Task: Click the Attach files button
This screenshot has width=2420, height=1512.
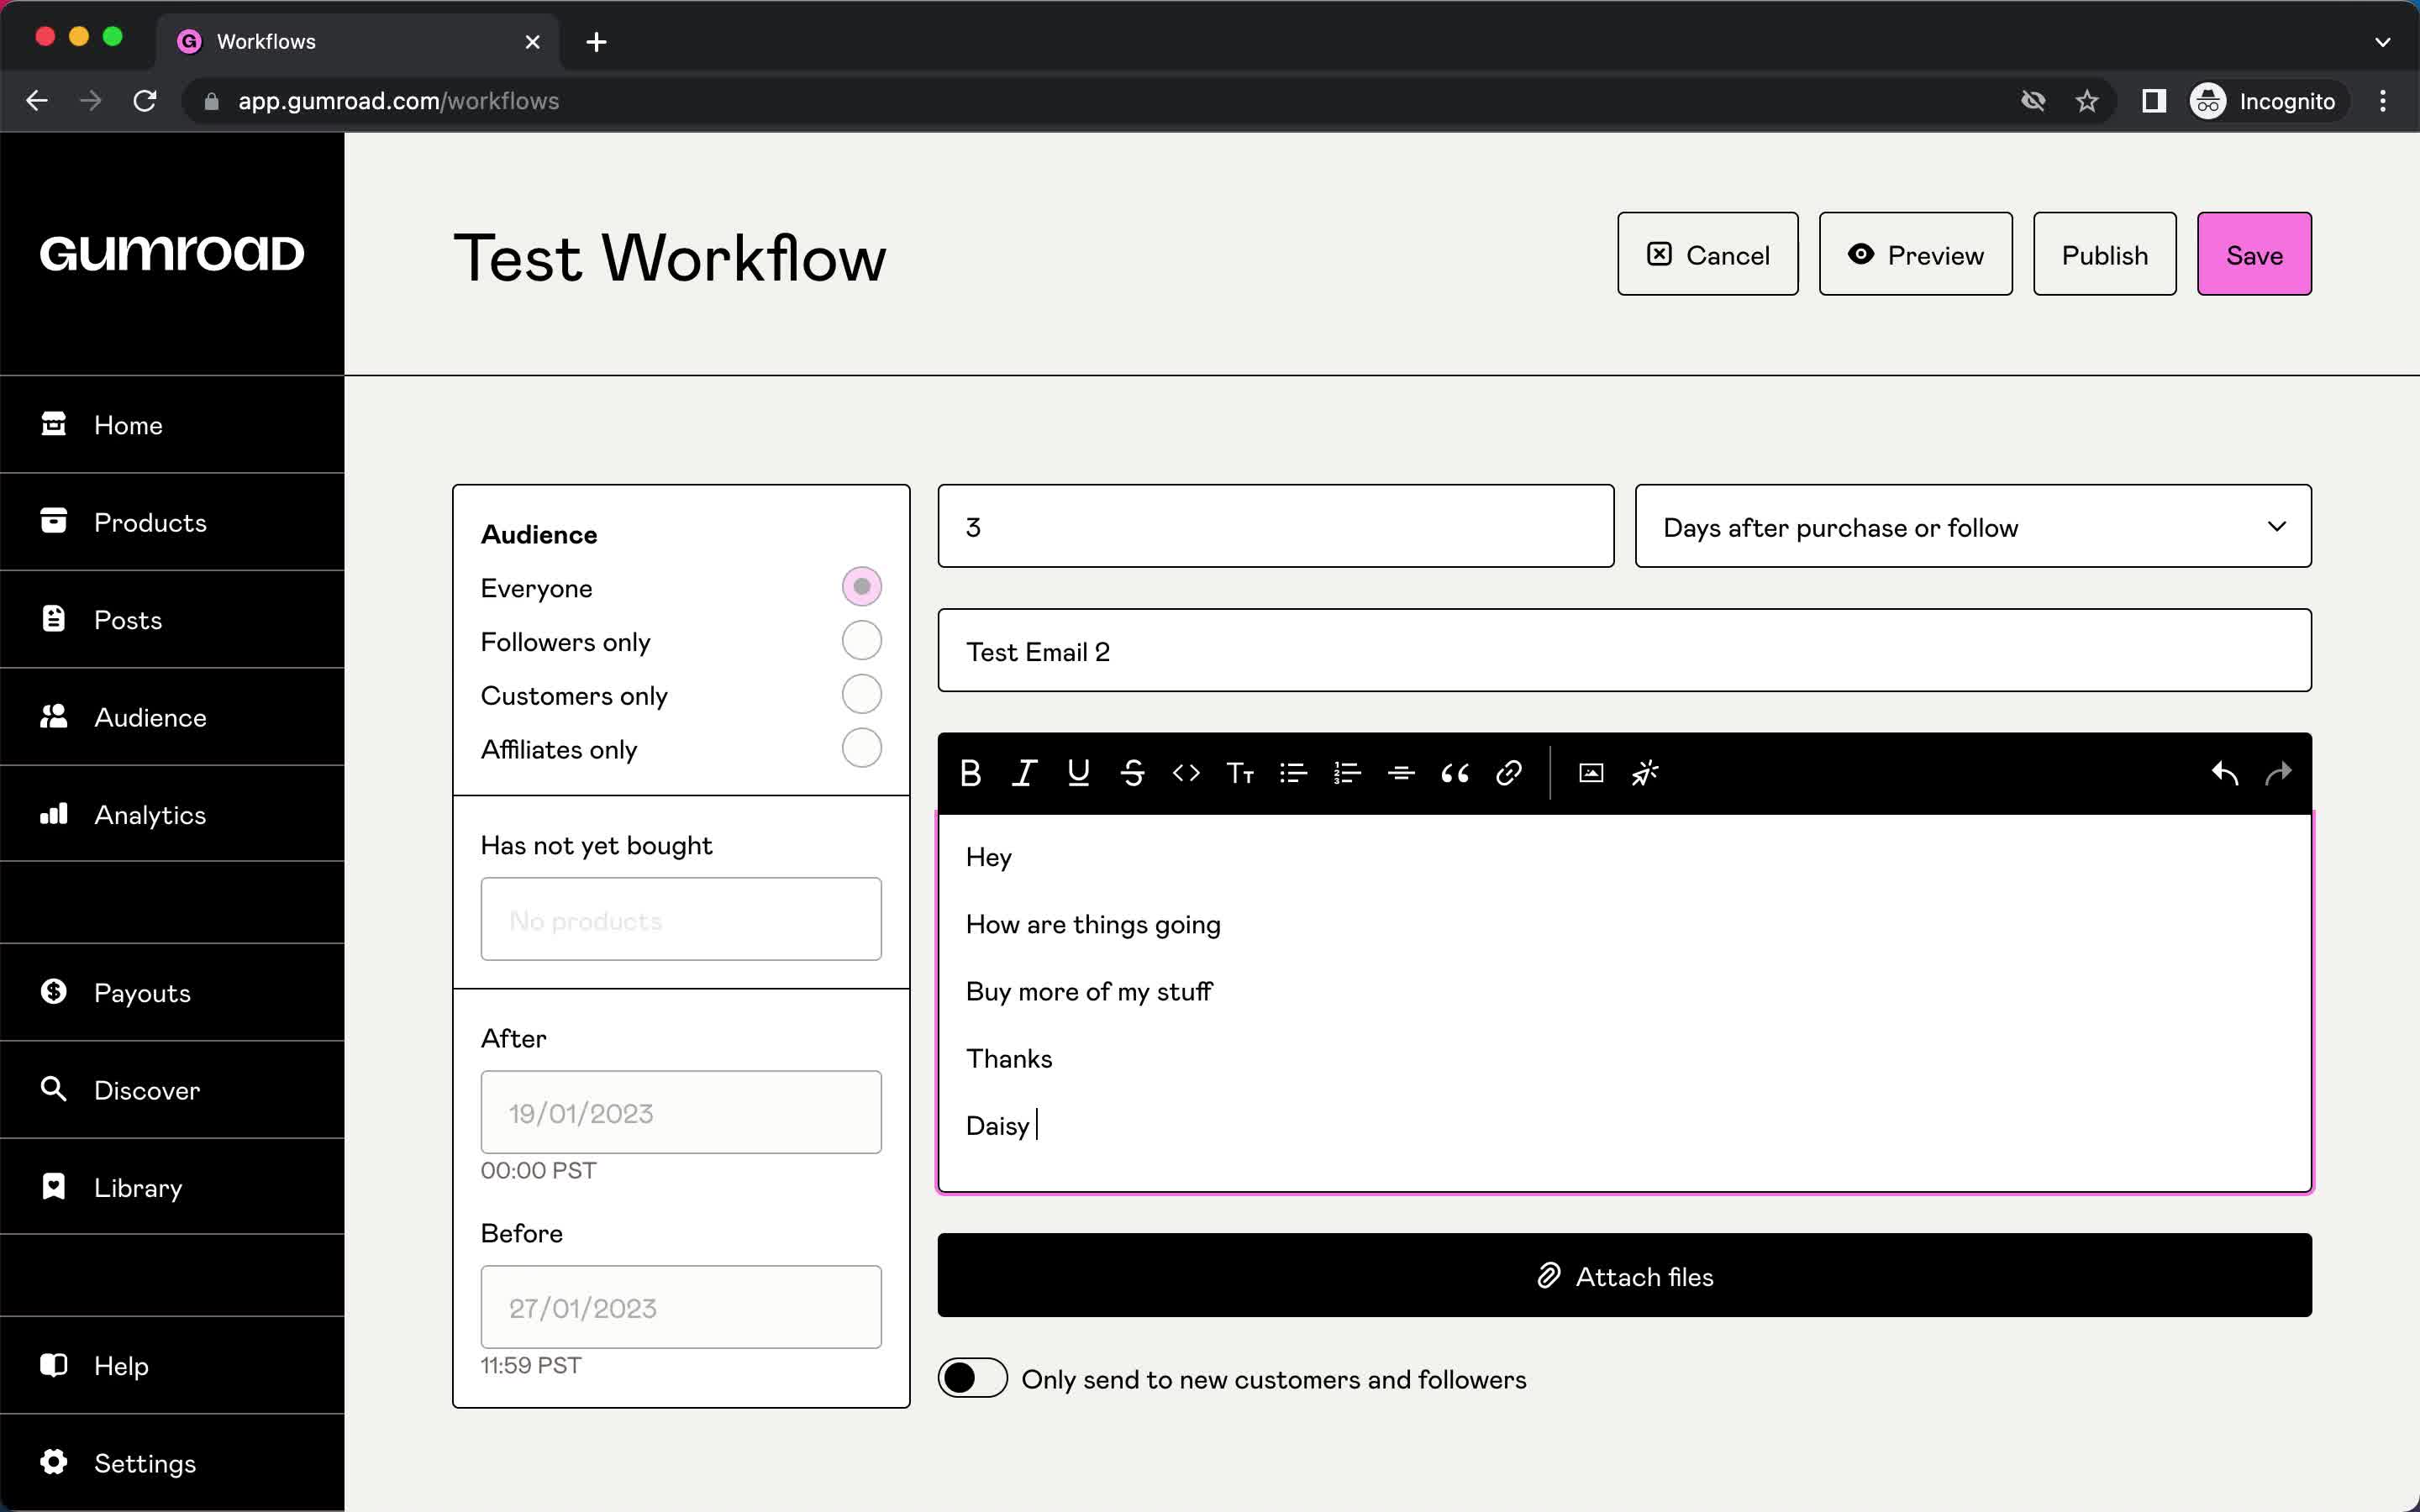Action: click(x=1626, y=1275)
